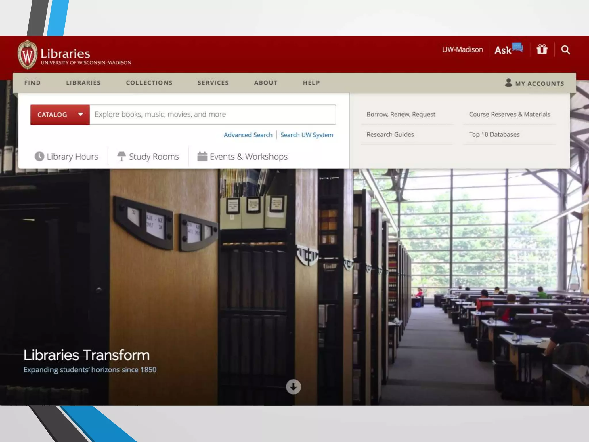This screenshot has width=589, height=442.
Task: Click the UW crest logo
Action: point(28,55)
